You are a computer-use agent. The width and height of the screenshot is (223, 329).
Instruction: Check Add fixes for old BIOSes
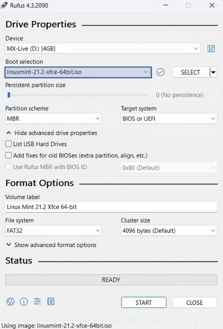tap(9, 155)
